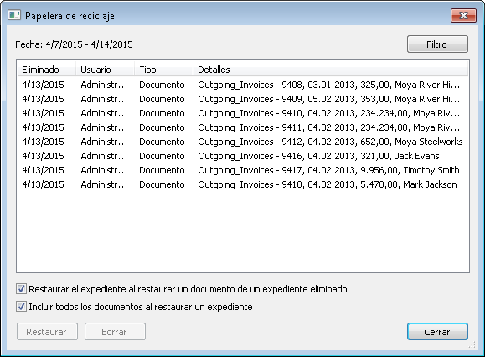This screenshot has width=485, height=357.
Task: Select the 9412 Moya Steelworks row
Action: click(243, 142)
